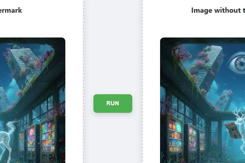Screen dimensions: 245x163
Task: Click the glowing antlered deer in result image
Action: [x=240, y=128]
